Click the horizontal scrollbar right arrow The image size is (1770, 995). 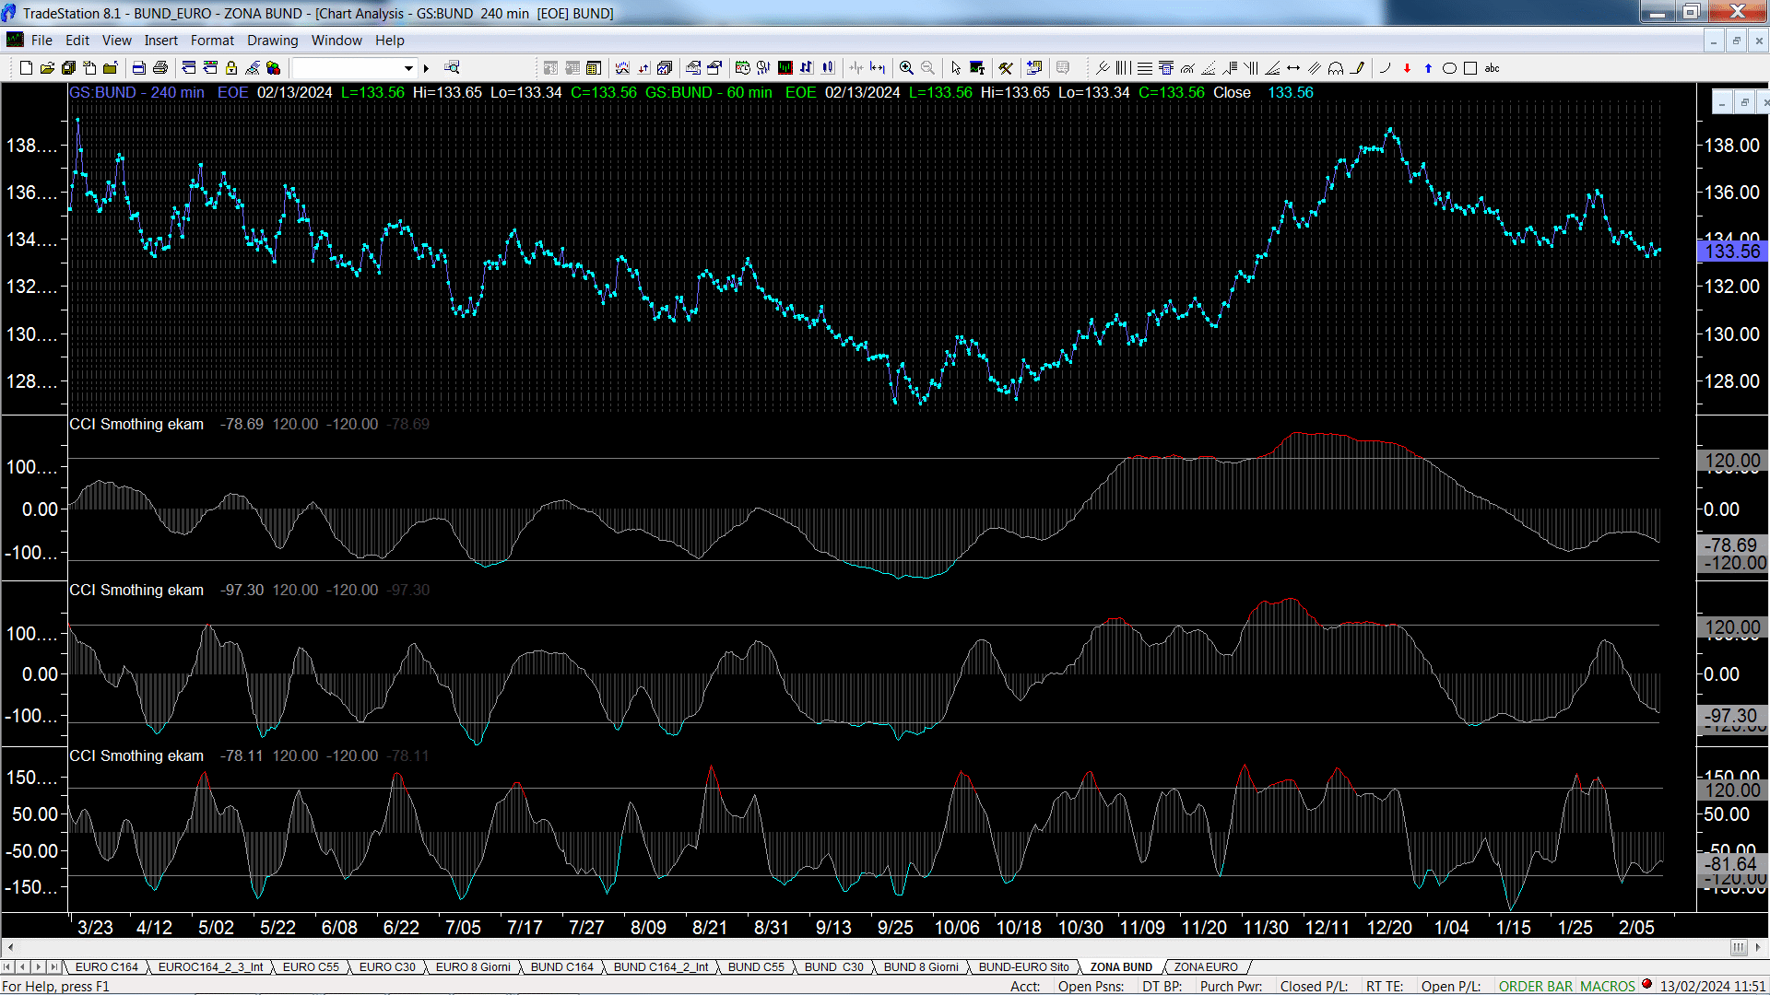coord(1758,948)
